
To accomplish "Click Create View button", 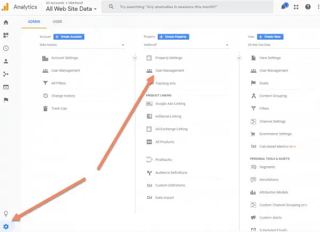I will (x=270, y=37).
